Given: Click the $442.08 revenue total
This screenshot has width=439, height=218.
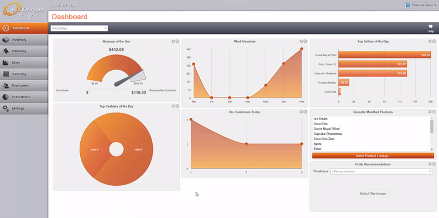Looking at the screenshot, I should click(x=116, y=50).
